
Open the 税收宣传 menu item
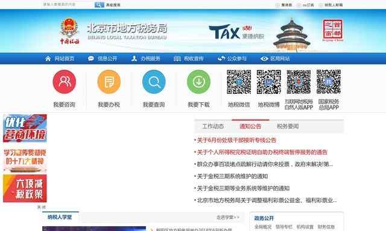point(194,59)
